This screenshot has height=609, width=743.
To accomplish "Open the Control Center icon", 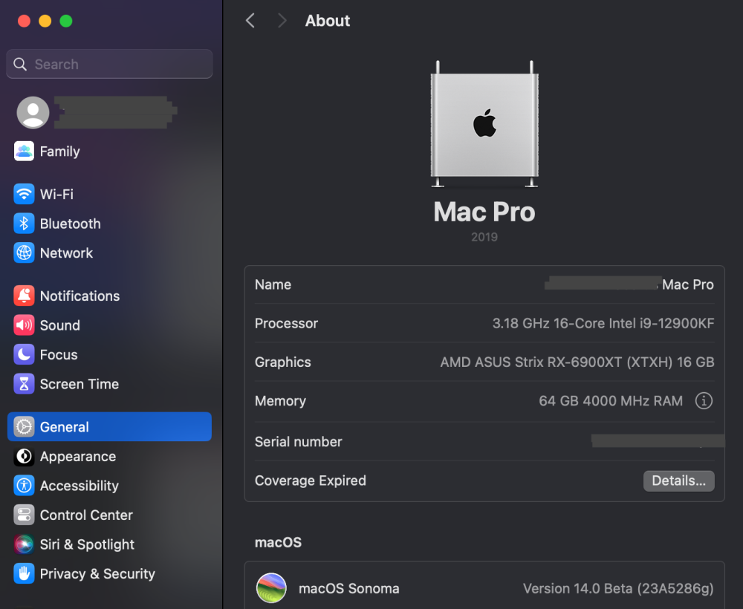I will click(24, 515).
